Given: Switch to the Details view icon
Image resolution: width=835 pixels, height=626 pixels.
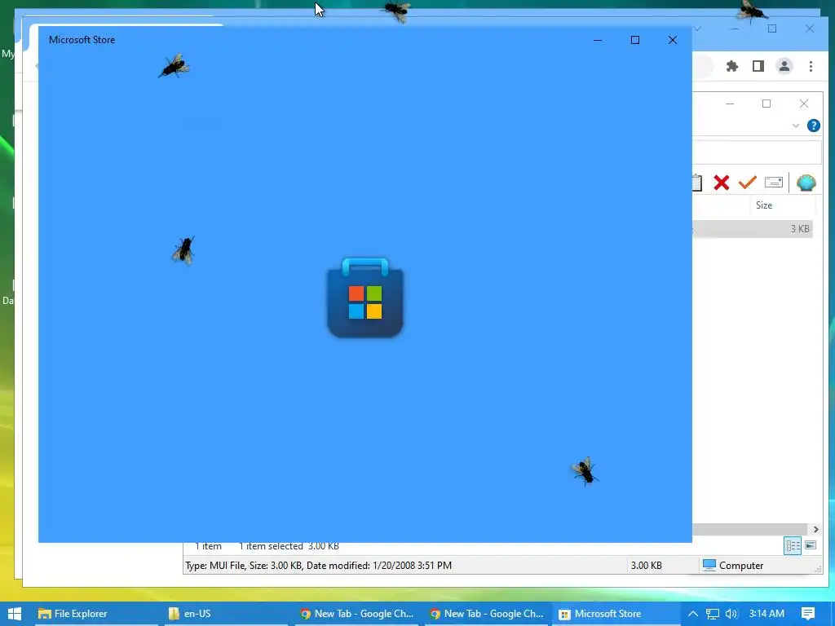Looking at the screenshot, I should [x=793, y=545].
